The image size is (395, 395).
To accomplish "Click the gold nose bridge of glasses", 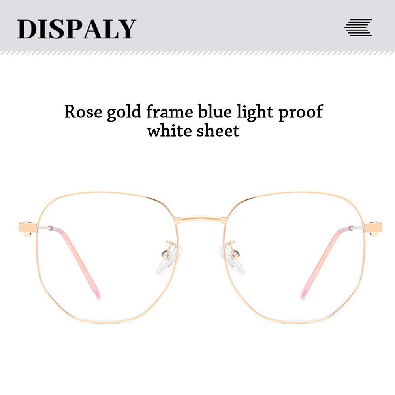I will point(201,220).
